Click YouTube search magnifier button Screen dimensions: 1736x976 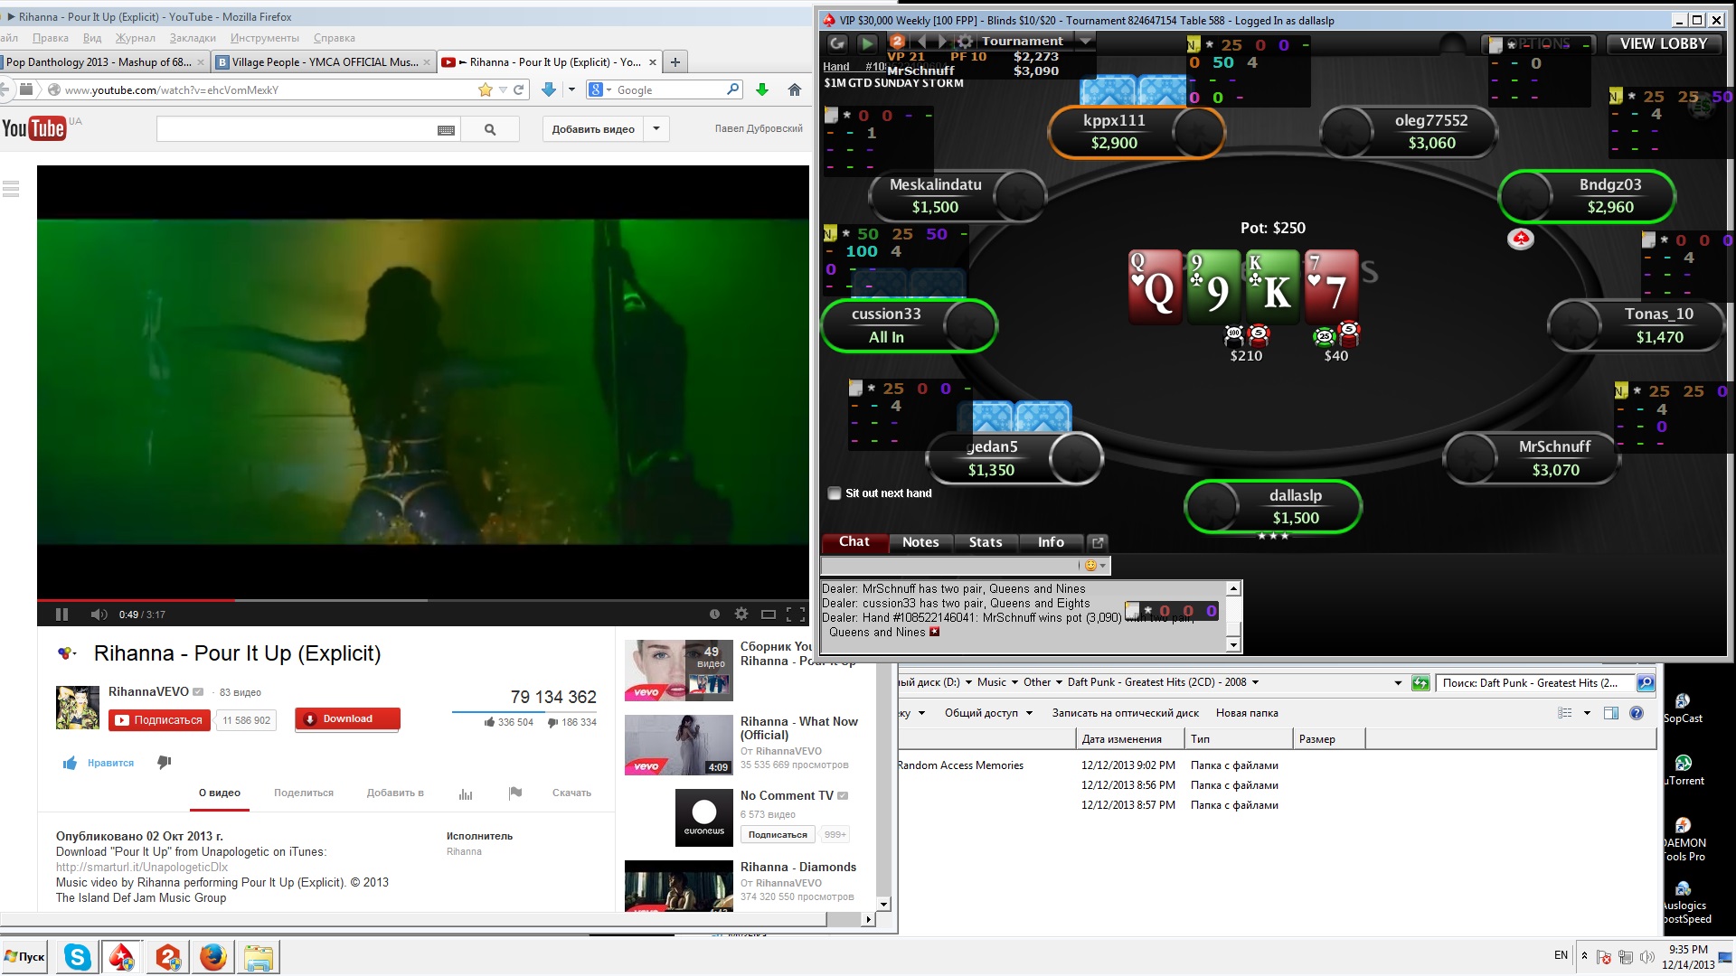point(490,129)
